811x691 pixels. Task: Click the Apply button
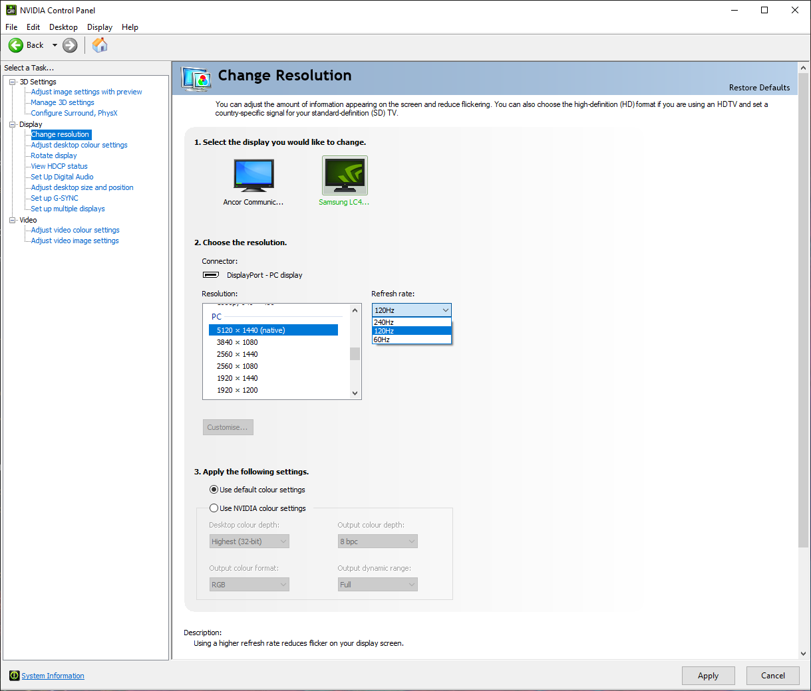(709, 676)
